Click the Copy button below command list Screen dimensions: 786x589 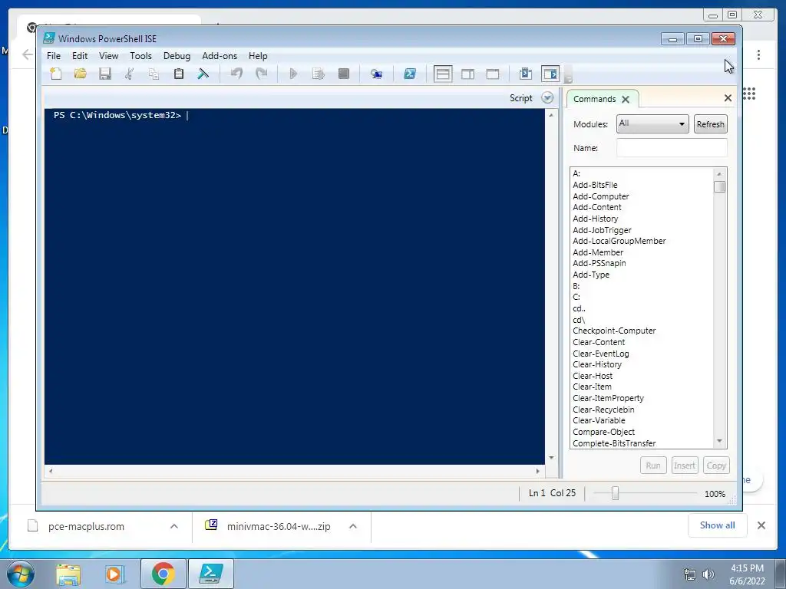click(x=716, y=466)
